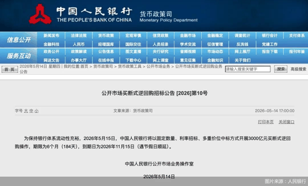Click the 音频视频 nav link

coord(188,52)
